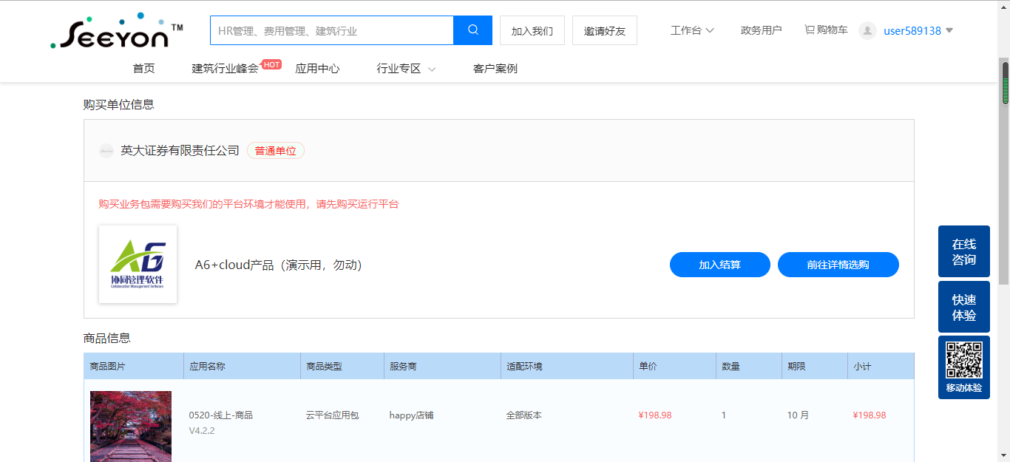The width and height of the screenshot is (1010, 462).
Task: Click the 数量 column header
Action: tap(749, 366)
